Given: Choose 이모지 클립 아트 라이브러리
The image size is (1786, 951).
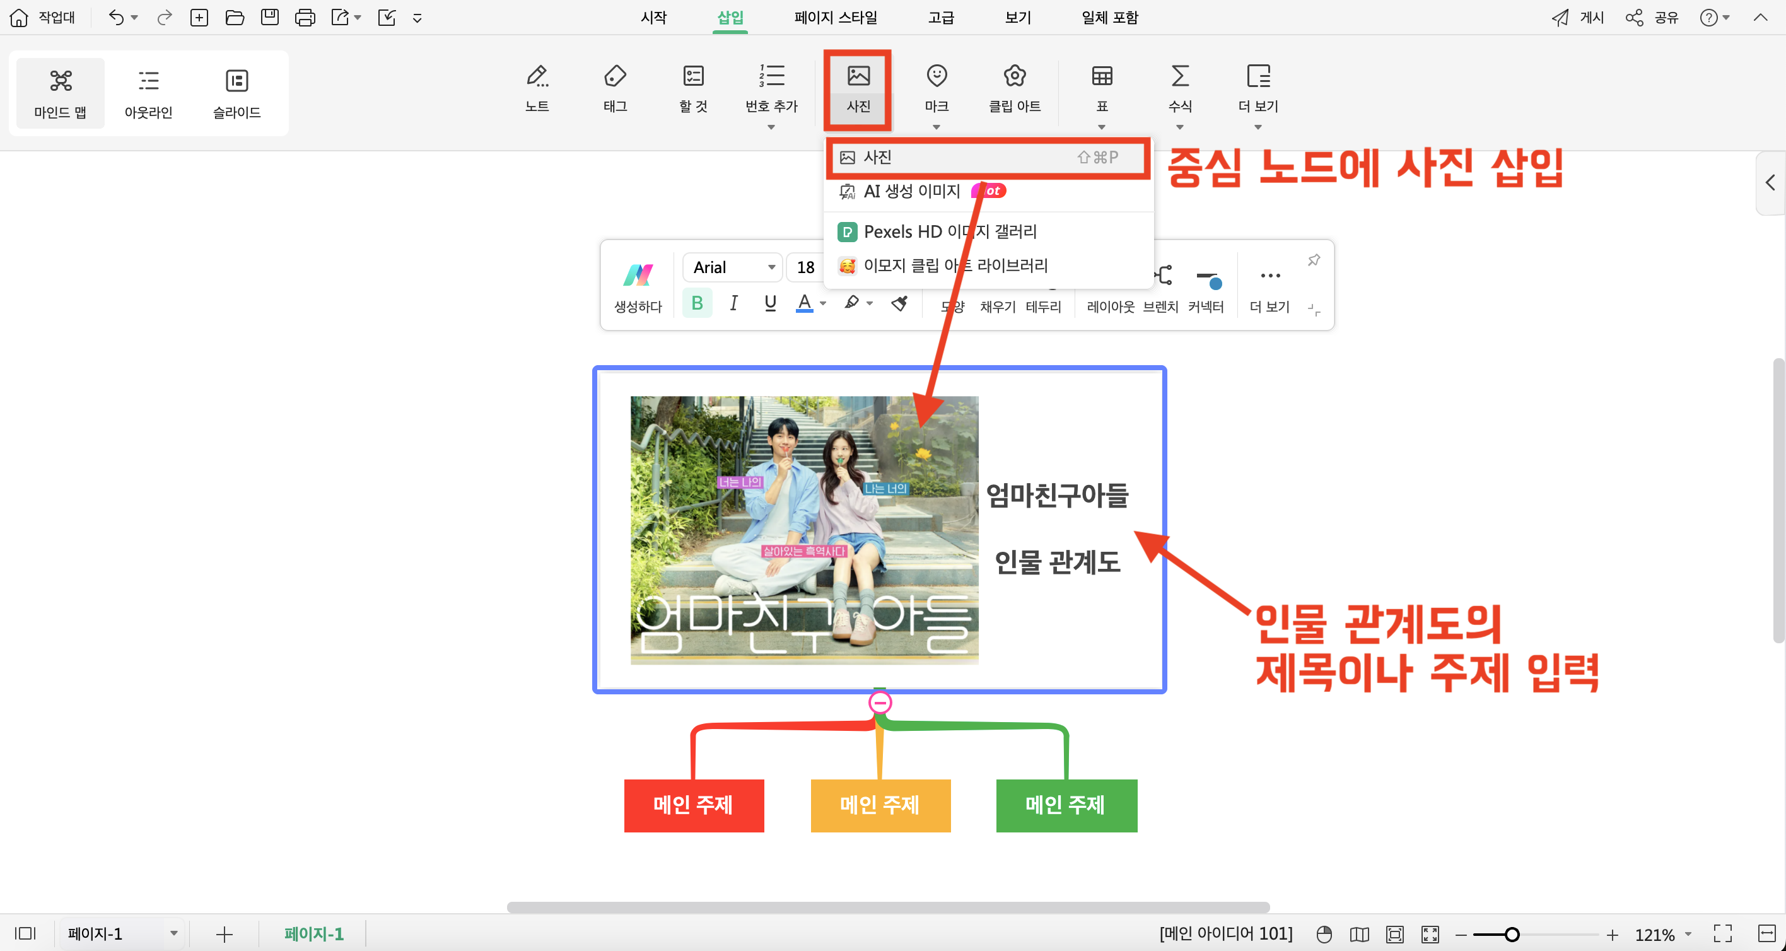Looking at the screenshot, I should 988,265.
